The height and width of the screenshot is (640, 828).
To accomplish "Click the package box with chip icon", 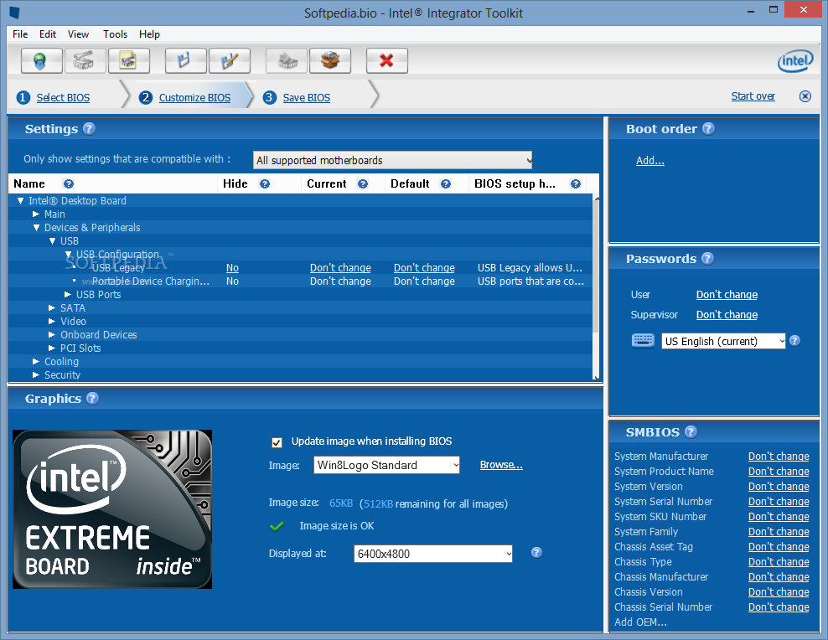I will click(330, 60).
